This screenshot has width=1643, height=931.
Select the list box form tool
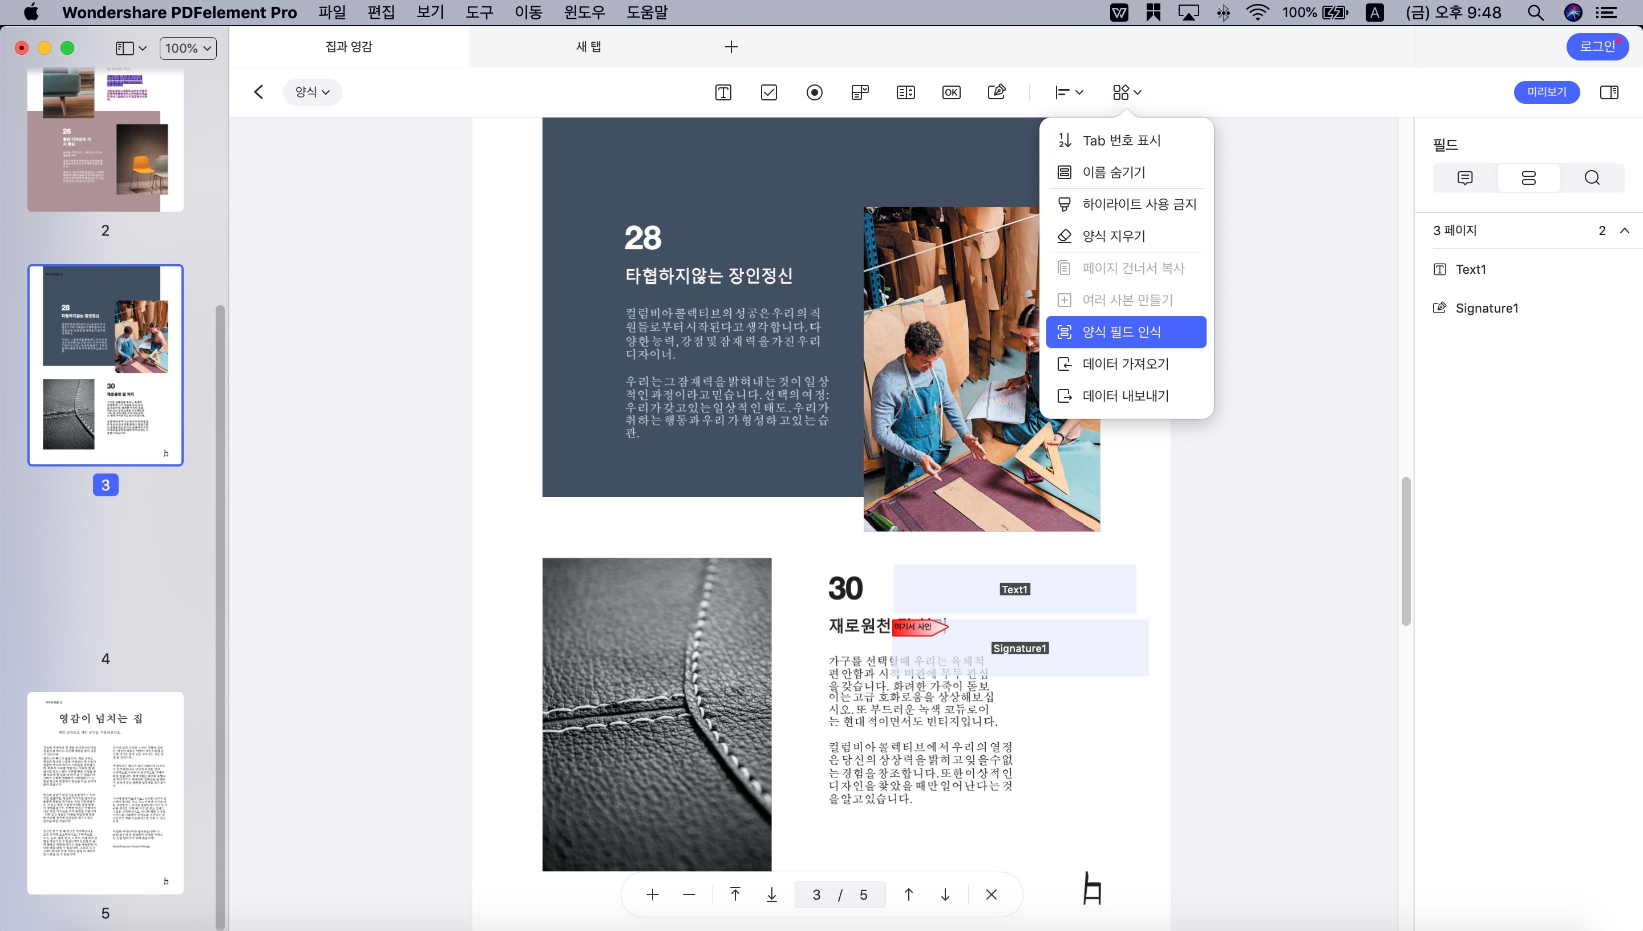pos(905,92)
